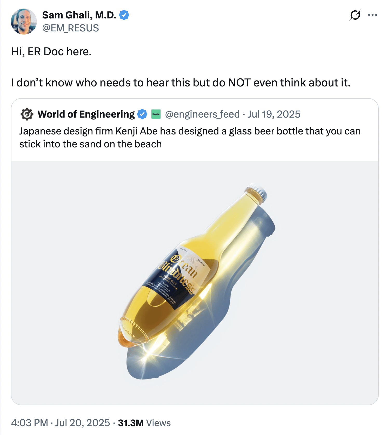Open the 4:03 PM Jul 20 timestamp
Image resolution: width=387 pixels, height=435 pixels.
click(61, 423)
